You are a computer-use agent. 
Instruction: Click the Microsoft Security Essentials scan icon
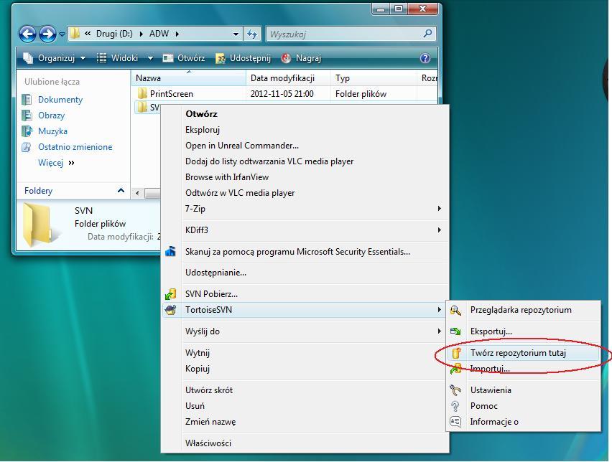[171, 252]
